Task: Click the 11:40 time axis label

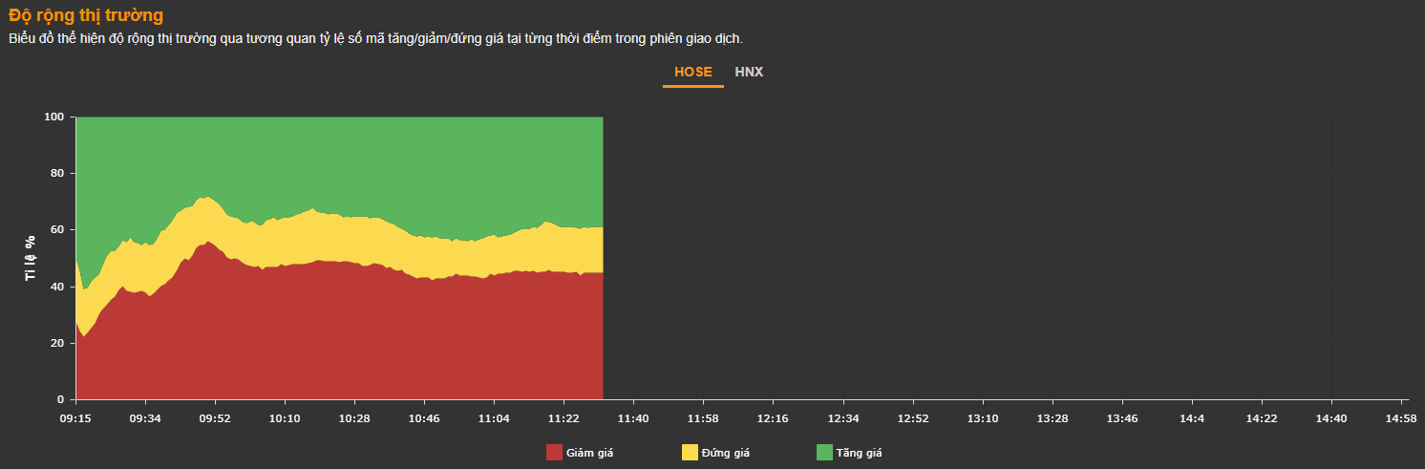Action: [x=633, y=418]
